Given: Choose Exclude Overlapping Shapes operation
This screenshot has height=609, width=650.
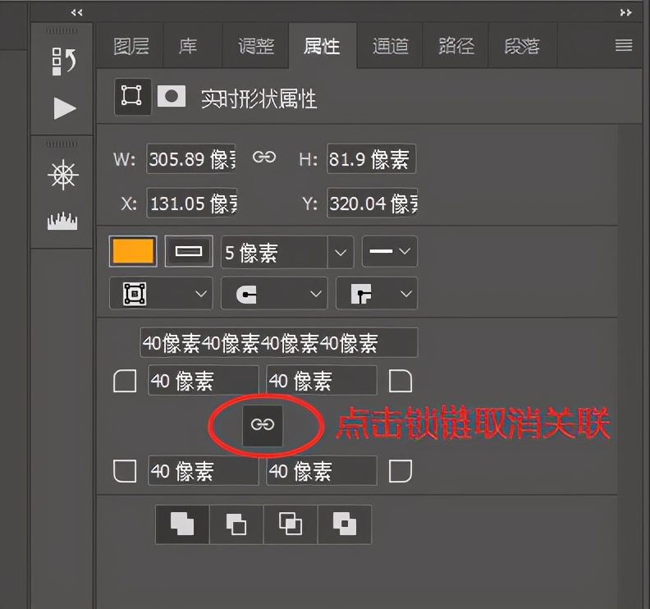Looking at the screenshot, I should coord(345,524).
